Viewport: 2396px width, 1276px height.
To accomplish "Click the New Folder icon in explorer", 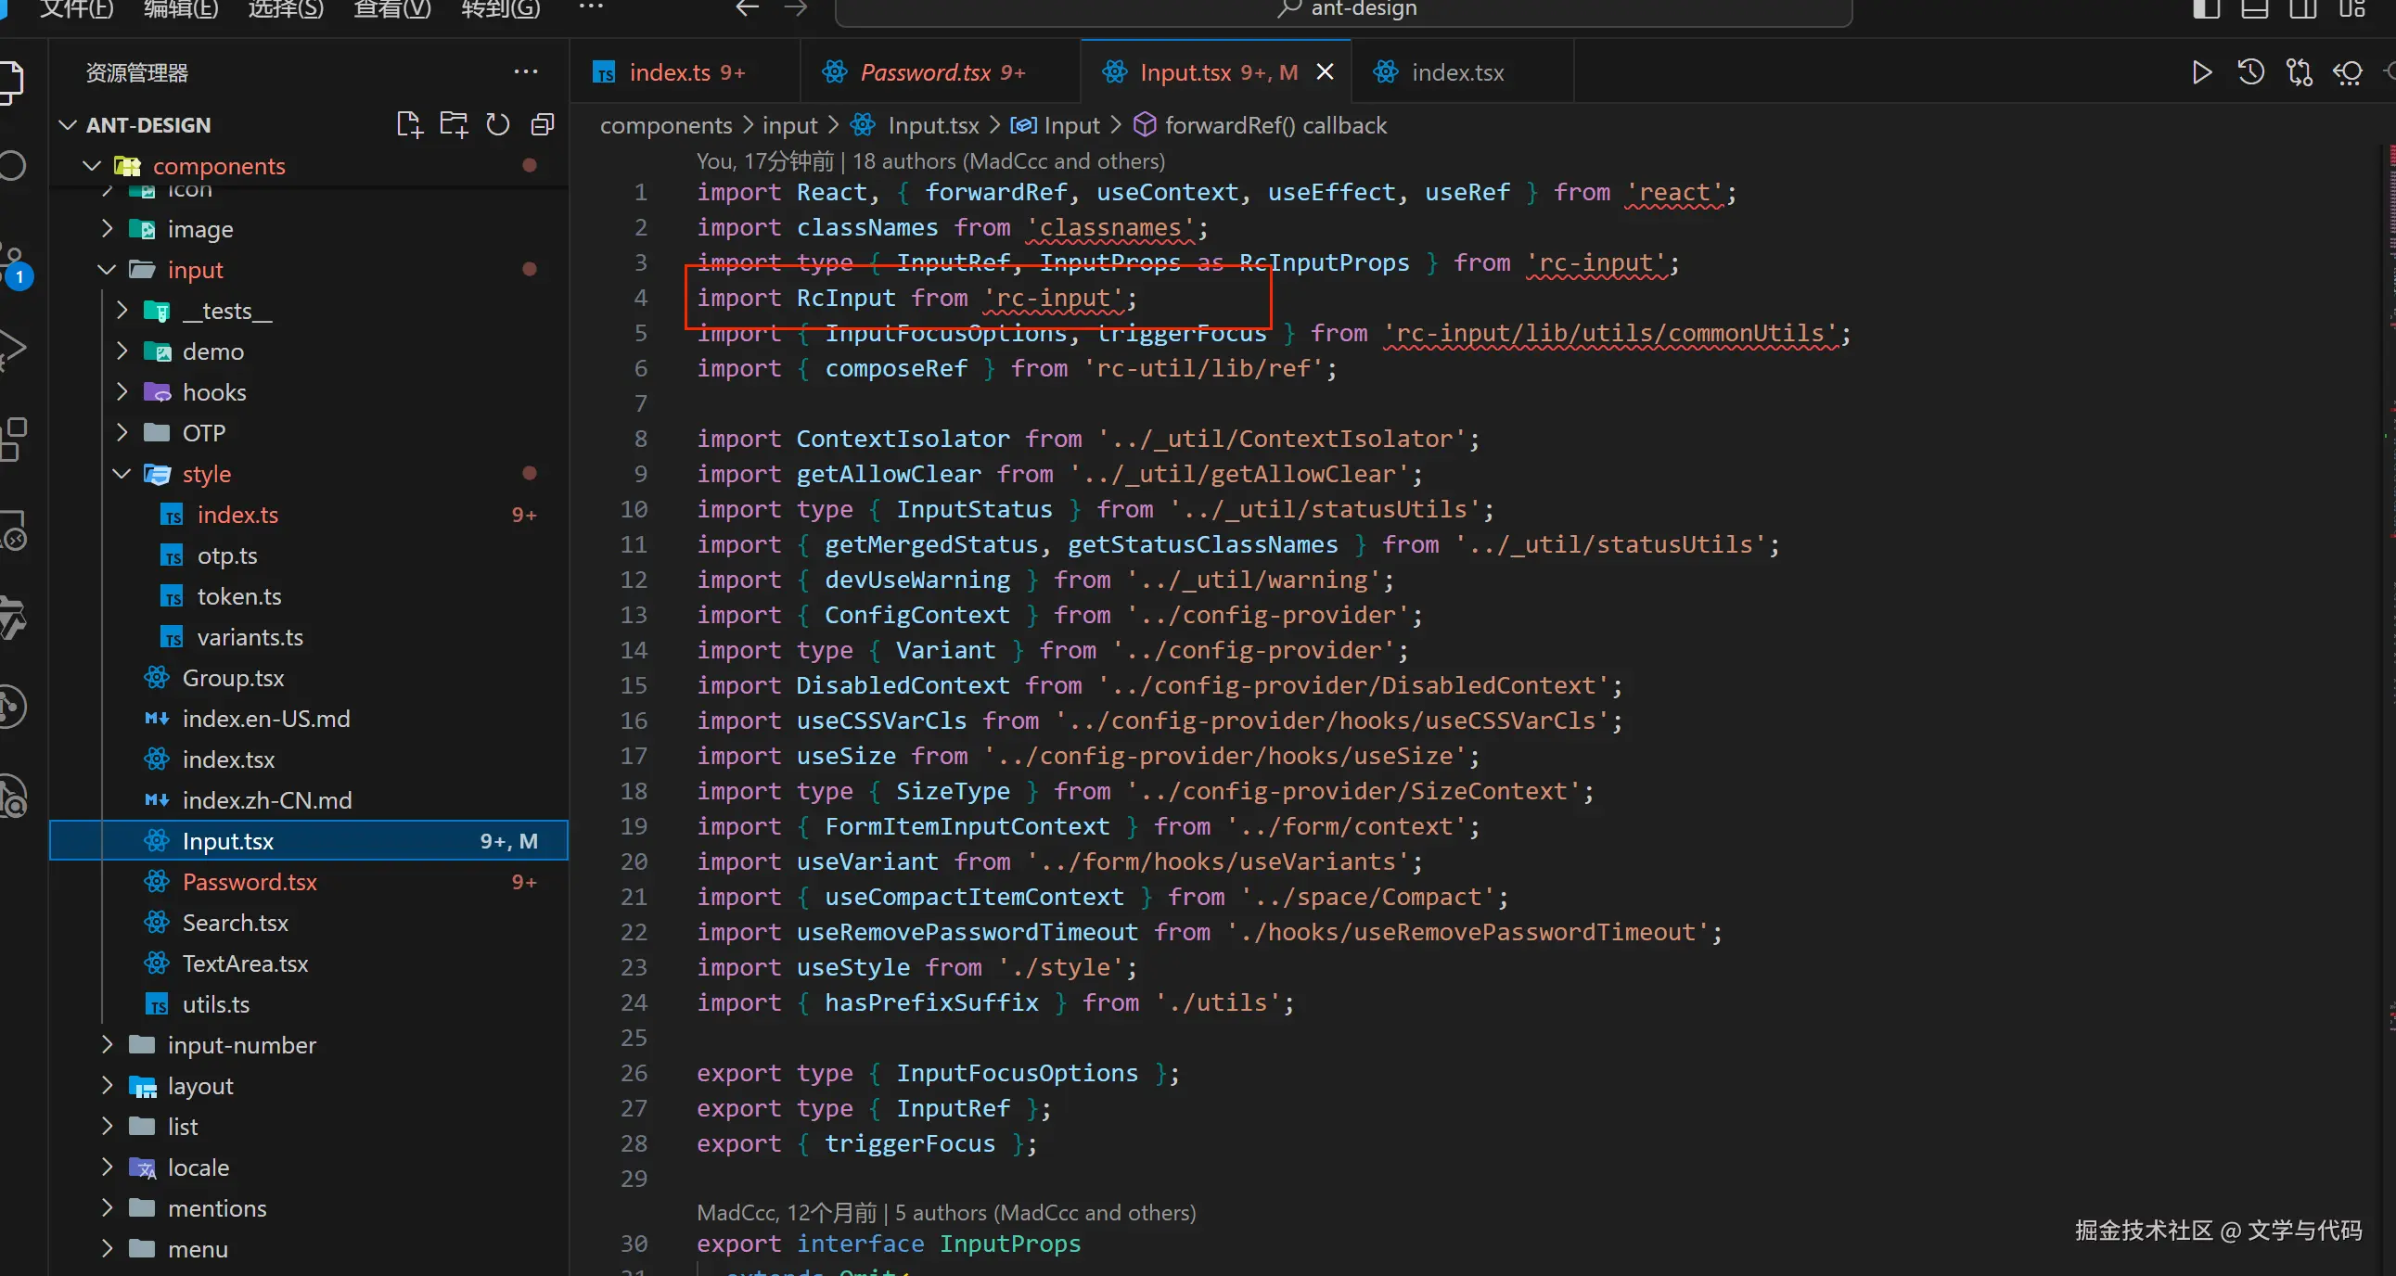I will (454, 124).
